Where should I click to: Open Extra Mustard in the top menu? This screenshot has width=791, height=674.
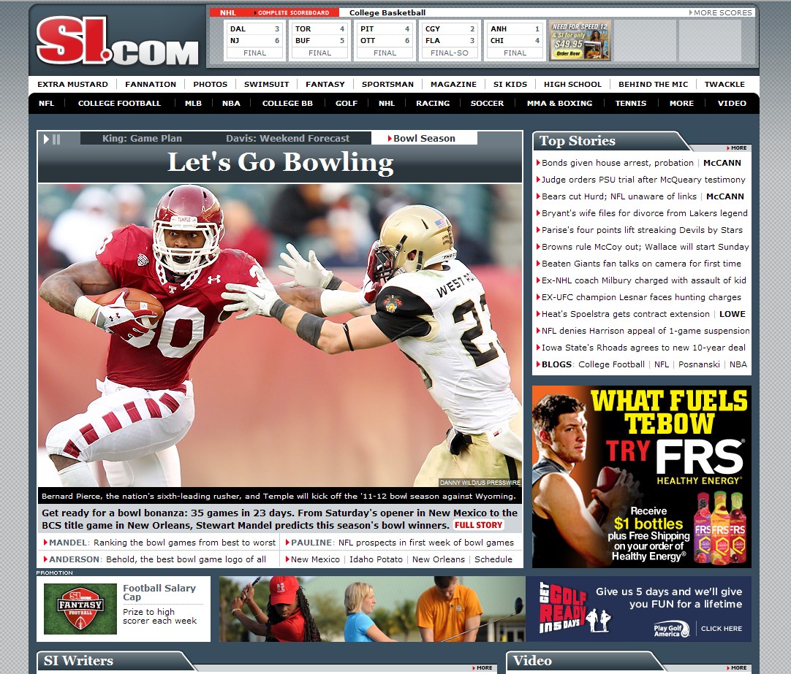pos(72,84)
